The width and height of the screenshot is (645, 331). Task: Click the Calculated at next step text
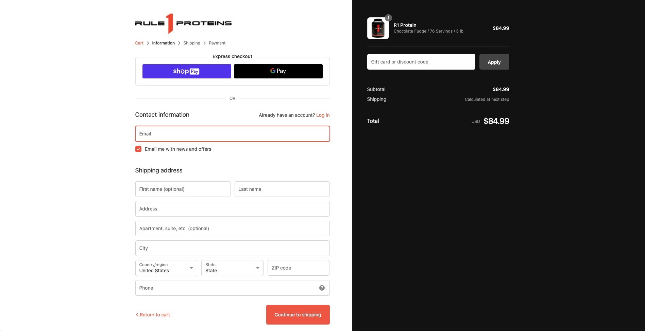point(487,99)
